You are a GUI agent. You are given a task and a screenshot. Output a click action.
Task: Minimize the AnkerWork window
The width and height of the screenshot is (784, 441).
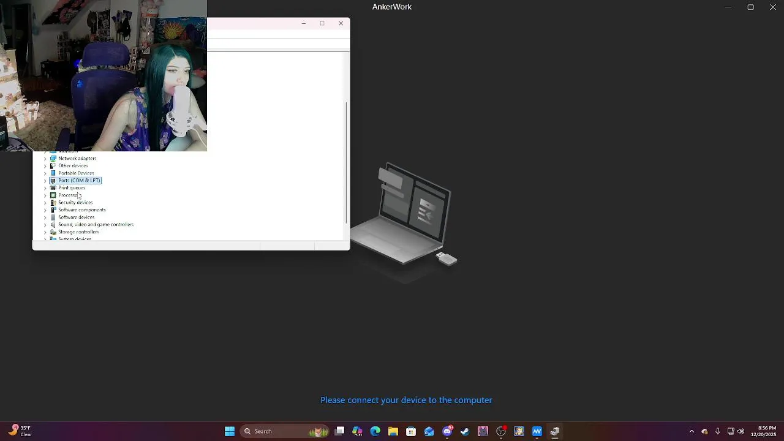point(728,7)
